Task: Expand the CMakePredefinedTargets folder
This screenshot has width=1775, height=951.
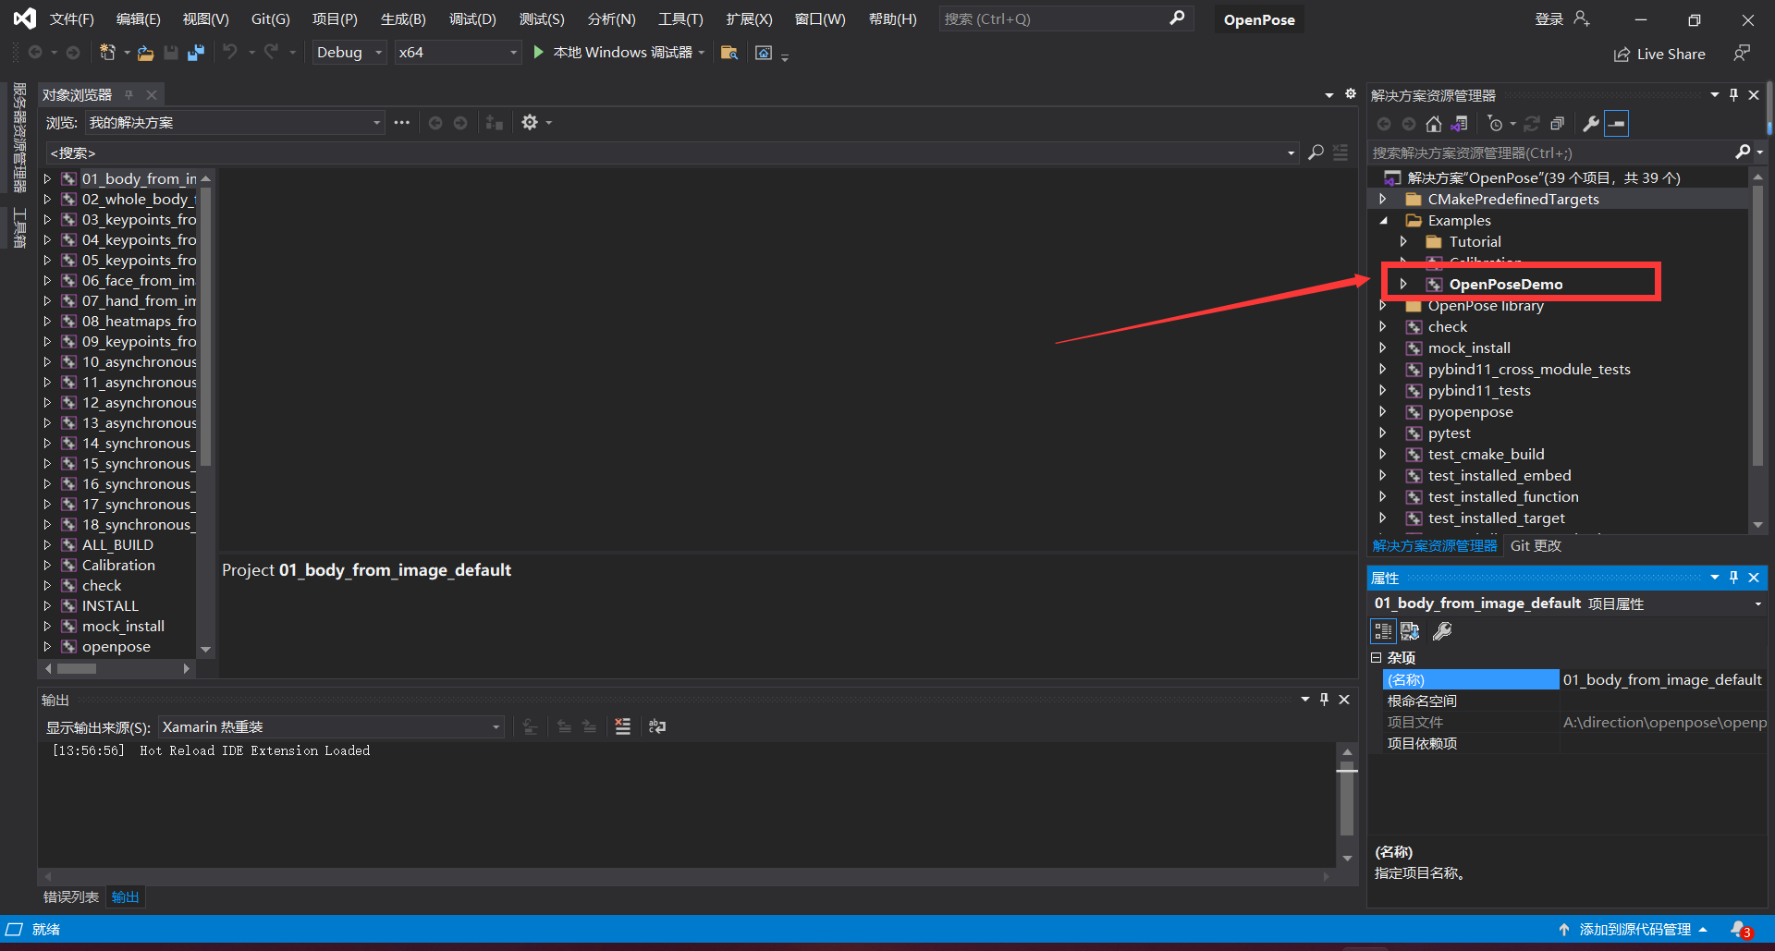Action: 1383,199
